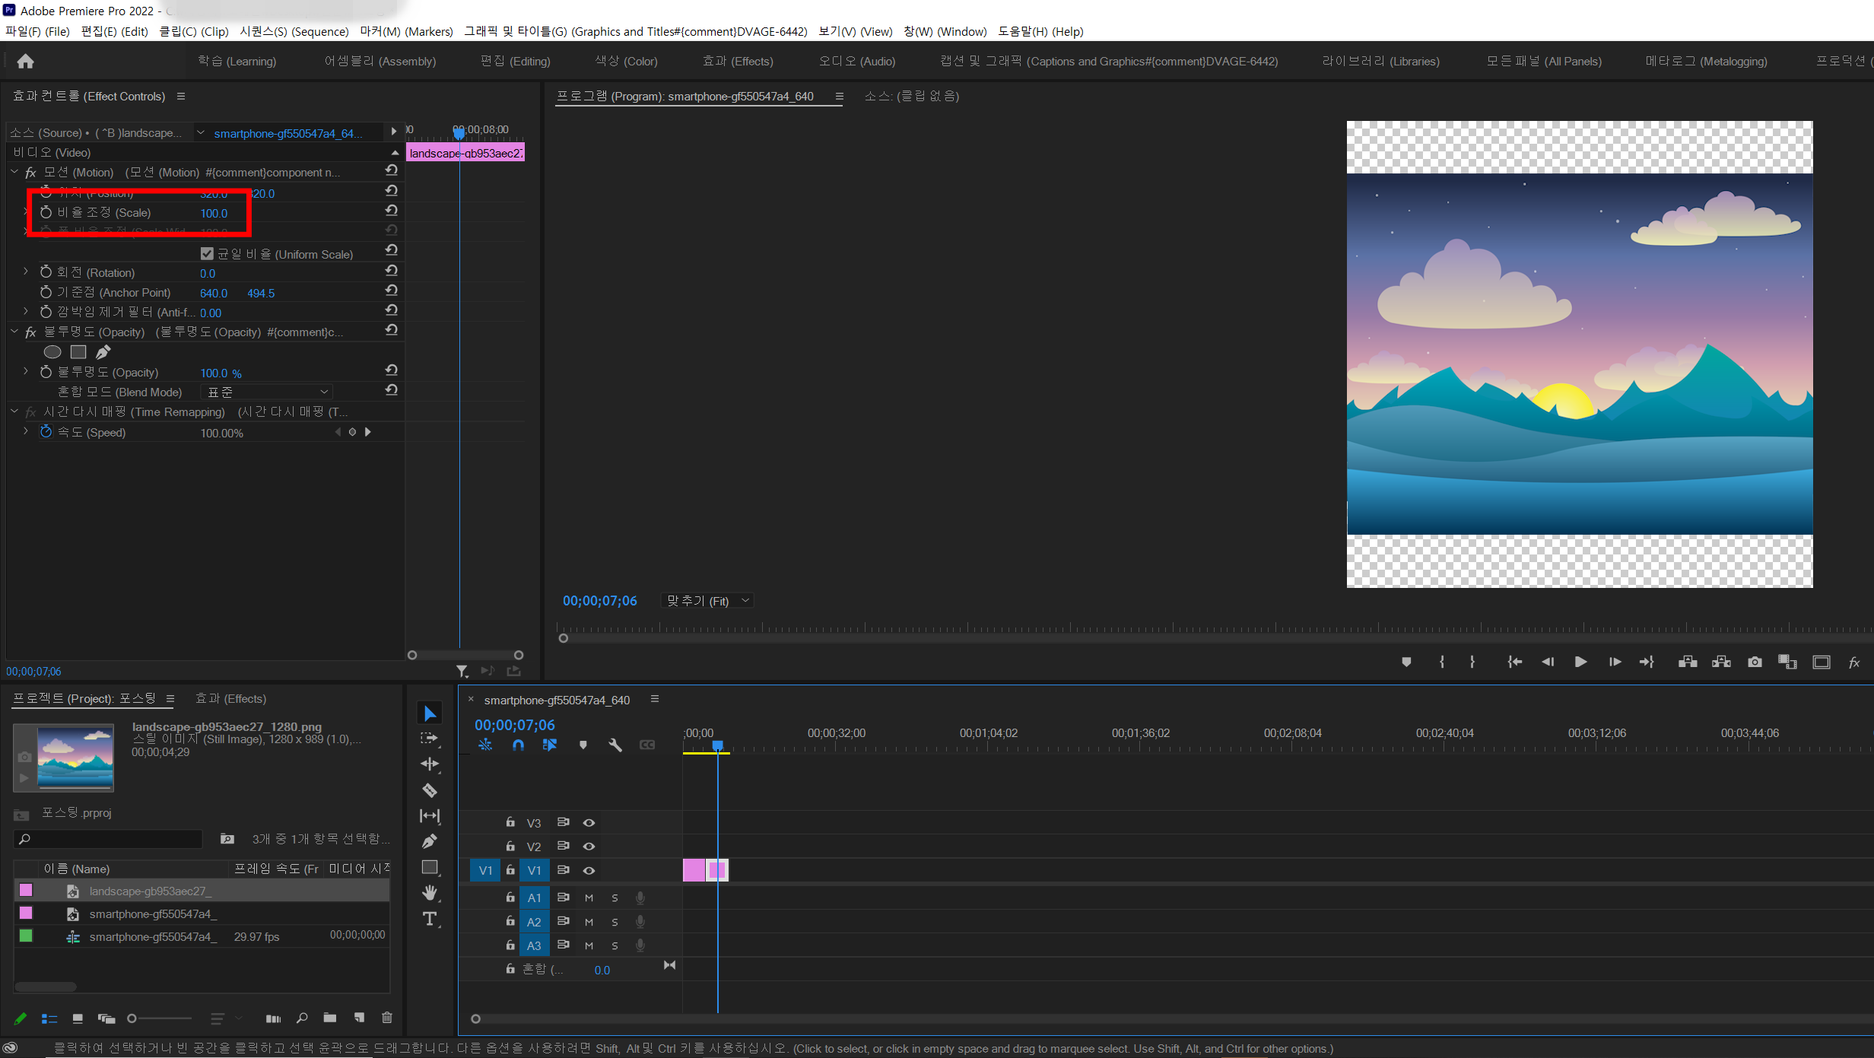
Task: Adjust Project panel thumbnail zoom slider
Action: pyautogui.click(x=132, y=1018)
